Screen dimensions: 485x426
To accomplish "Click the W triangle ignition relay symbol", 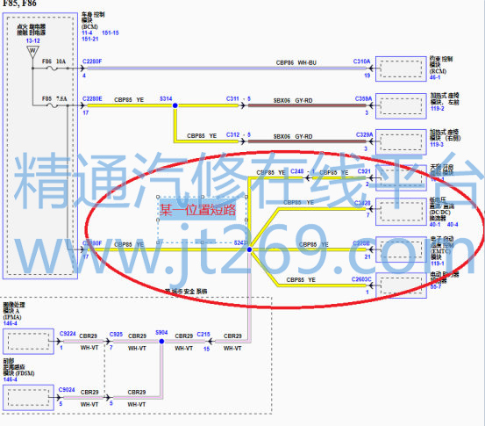I will [x=32, y=52].
